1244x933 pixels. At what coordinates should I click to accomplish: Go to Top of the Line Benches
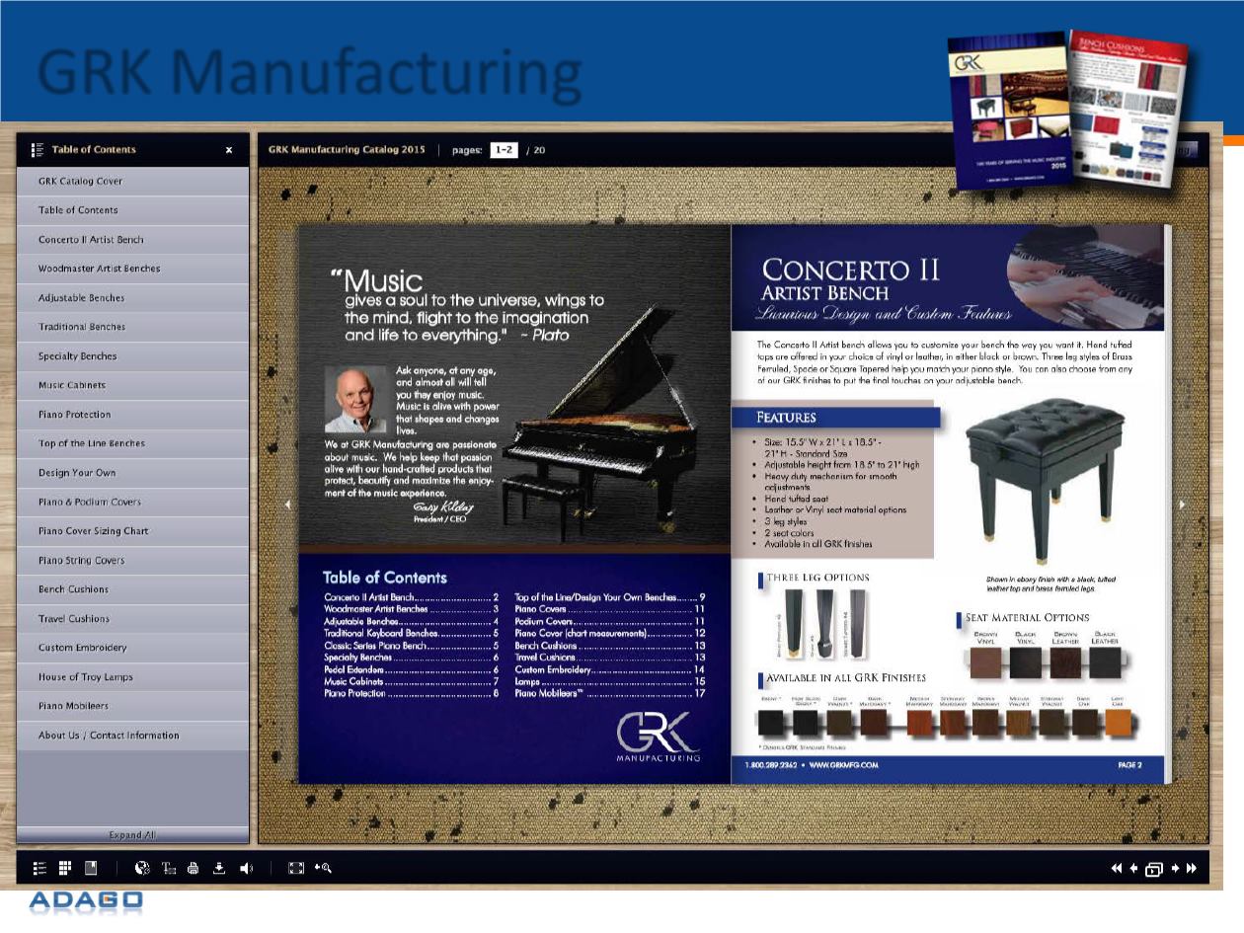(133, 443)
